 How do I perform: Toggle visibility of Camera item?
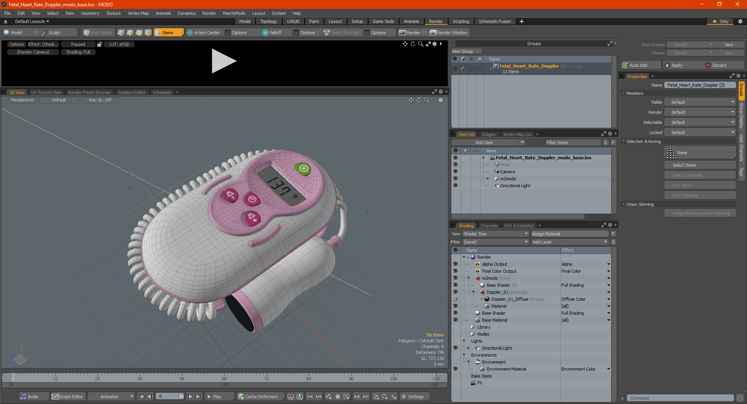pyautogui.click(x=455, y=172)
